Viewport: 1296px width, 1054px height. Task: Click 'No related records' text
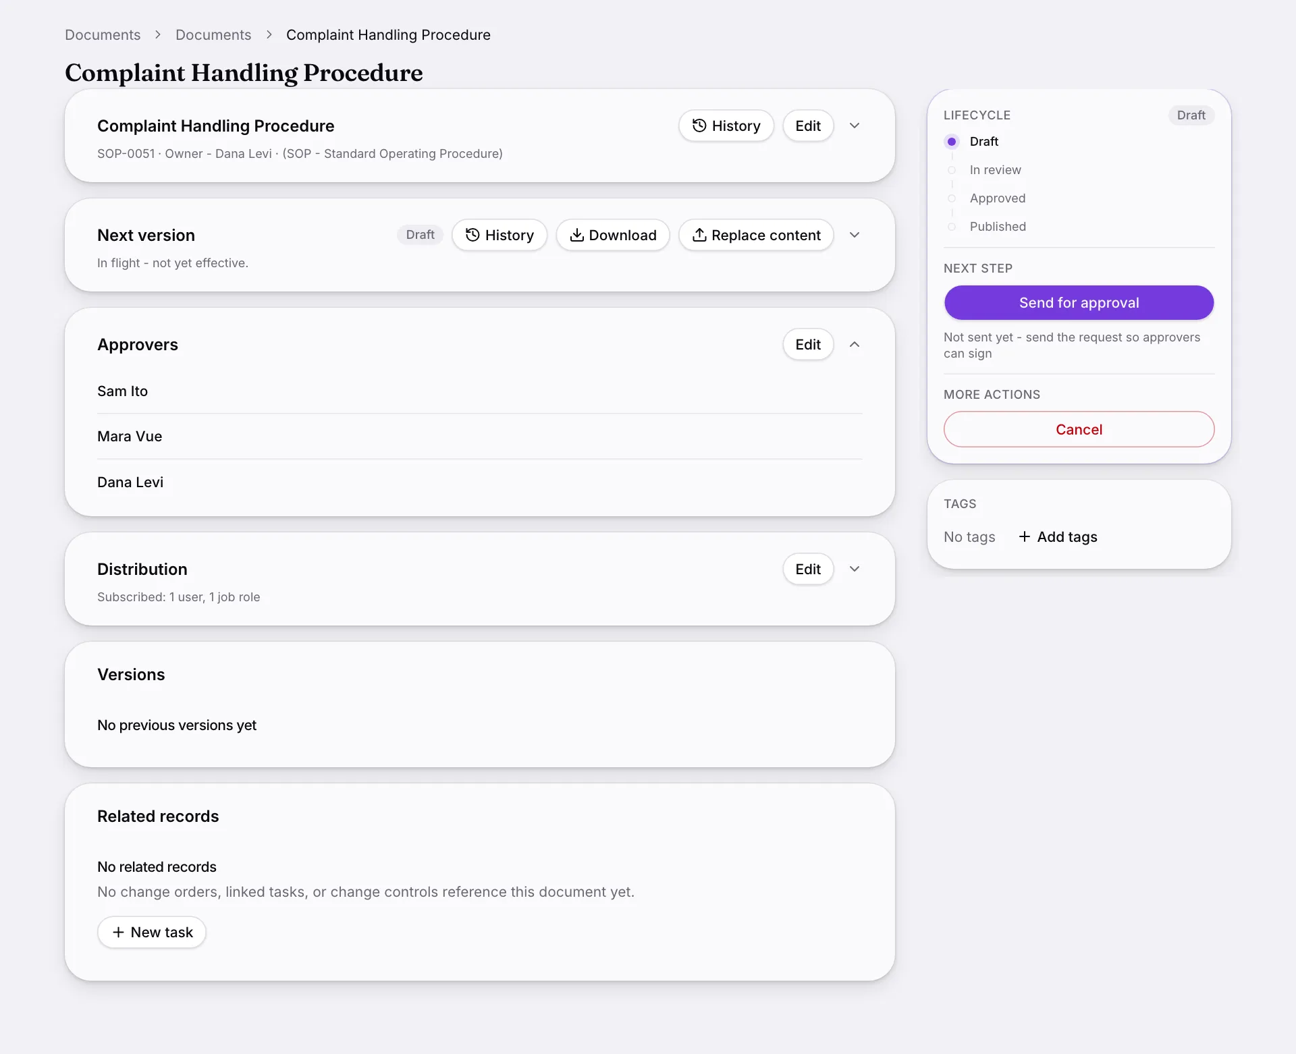(x=157, y=866)
